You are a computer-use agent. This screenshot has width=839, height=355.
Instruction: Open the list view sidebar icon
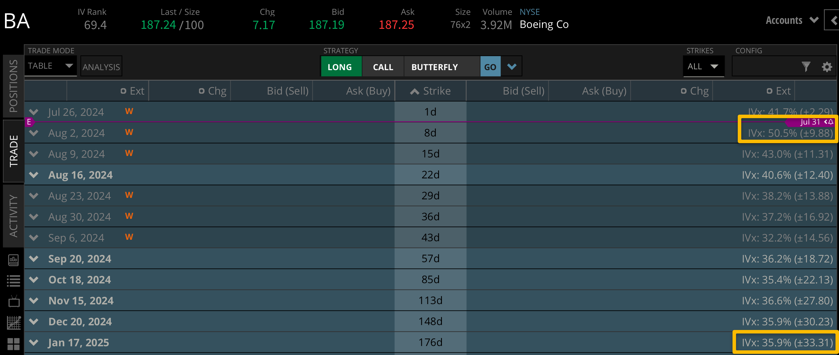pyautogui.click(x=13, y=281)
